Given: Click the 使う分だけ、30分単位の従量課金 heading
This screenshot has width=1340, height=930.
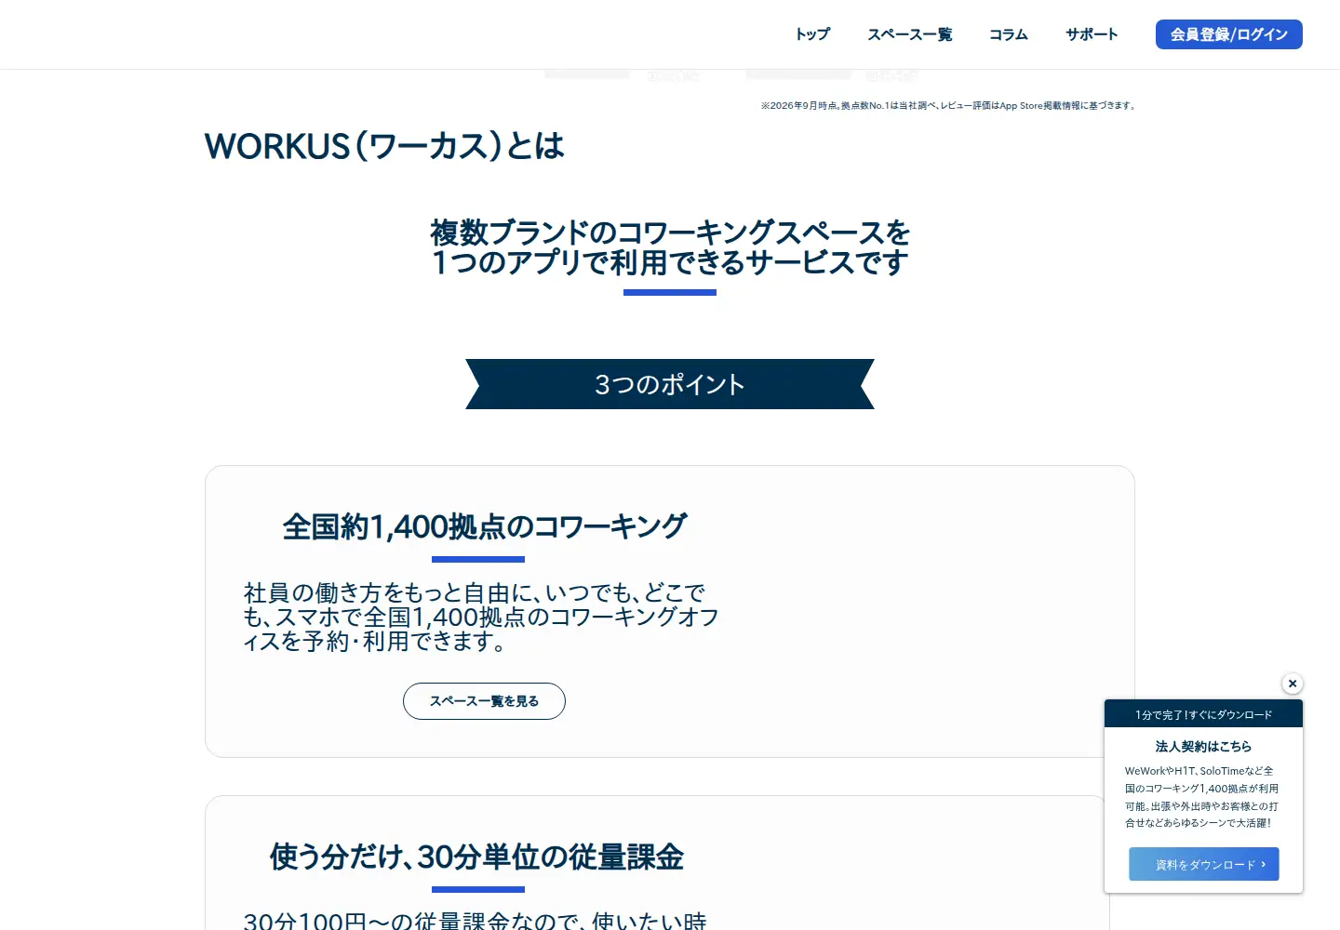Looking at the screenshot, I should (x=476, y=857).
